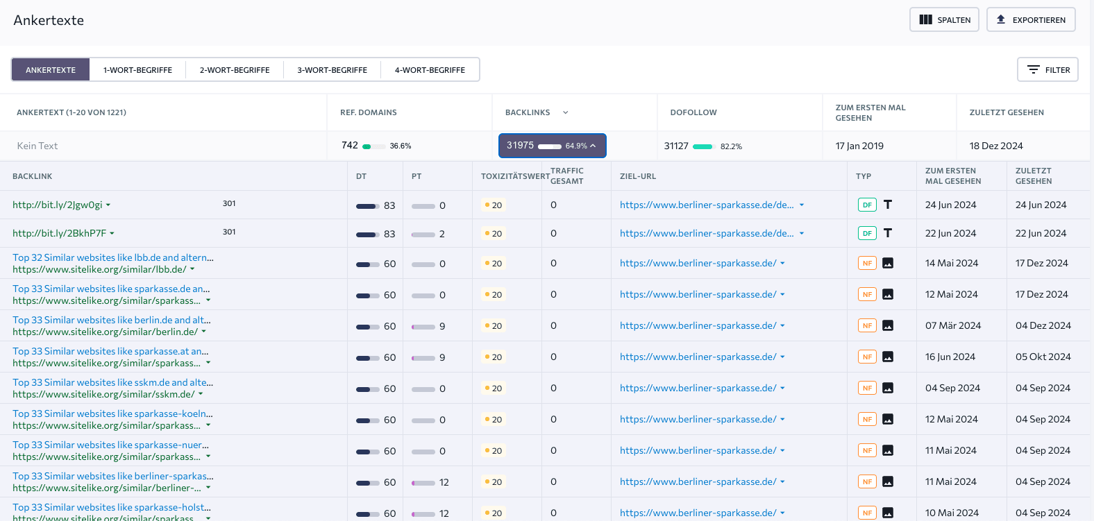Click the NF badge in sskm.de row
Image resolution: width=1094 pixels, height=521 pixels.
pyautogui.click(x=867, y=388)
